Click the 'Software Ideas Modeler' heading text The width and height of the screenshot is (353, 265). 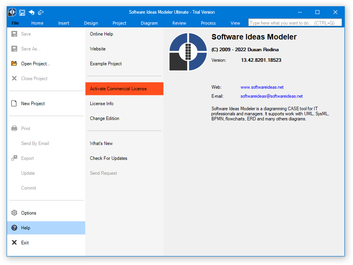click(254, 37)
